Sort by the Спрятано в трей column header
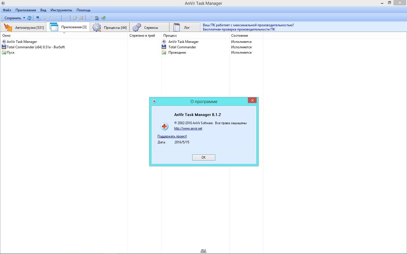Viewport: 407px width, 254px height. 144,36
